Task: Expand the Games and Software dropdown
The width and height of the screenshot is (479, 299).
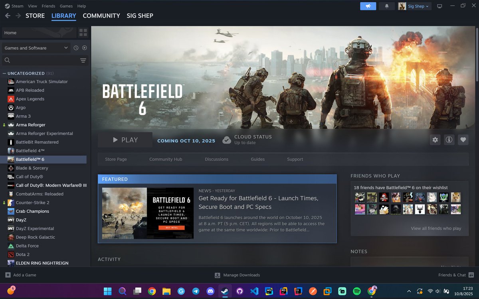Action: (36, 48)
